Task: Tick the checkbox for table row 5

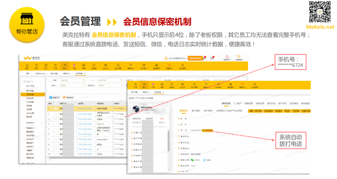Action: (56, 129)
